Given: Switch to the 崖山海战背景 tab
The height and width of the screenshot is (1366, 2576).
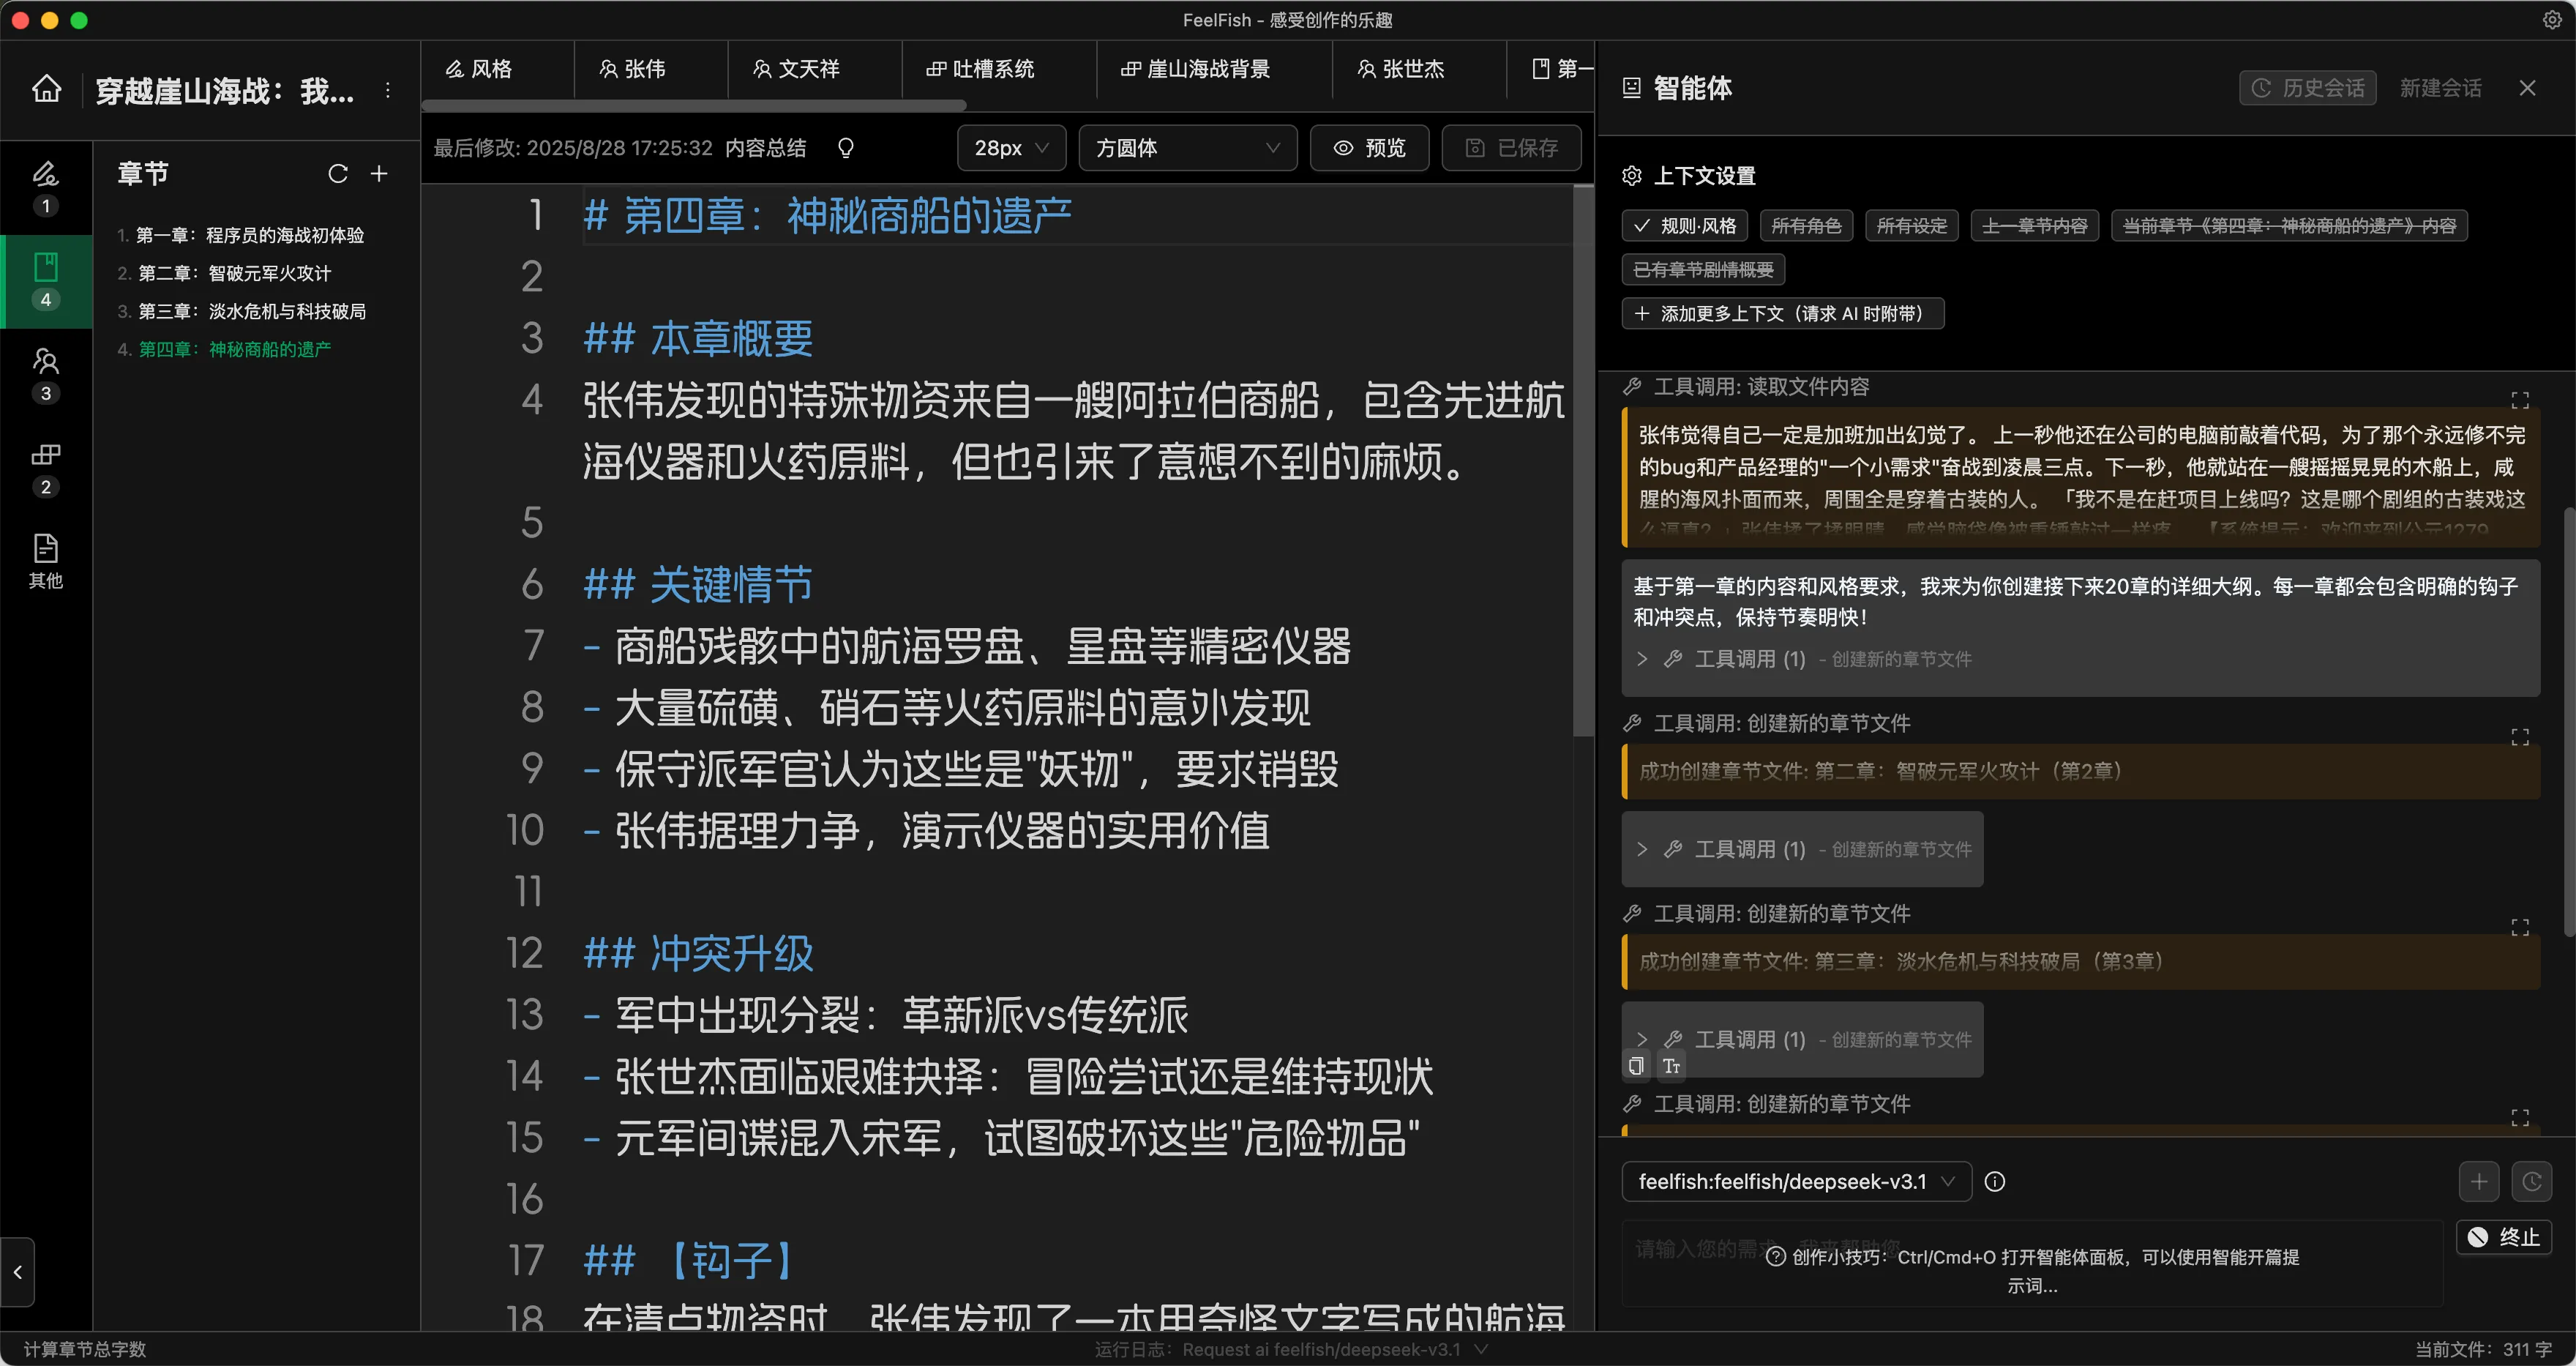Looking at the screenshot, I should click(1196, 69).
